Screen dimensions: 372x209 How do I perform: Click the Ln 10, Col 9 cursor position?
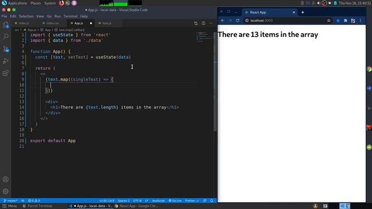point(107,201)
